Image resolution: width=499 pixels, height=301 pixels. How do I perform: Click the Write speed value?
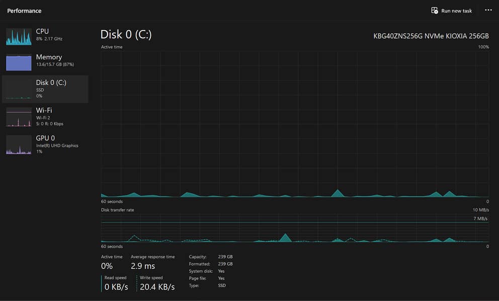click(157, 287)
